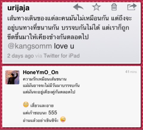Image resolution: width=143 pixels, height=130 pixels.
Task: Click the 'love u' text
Action: coord(64,46)
